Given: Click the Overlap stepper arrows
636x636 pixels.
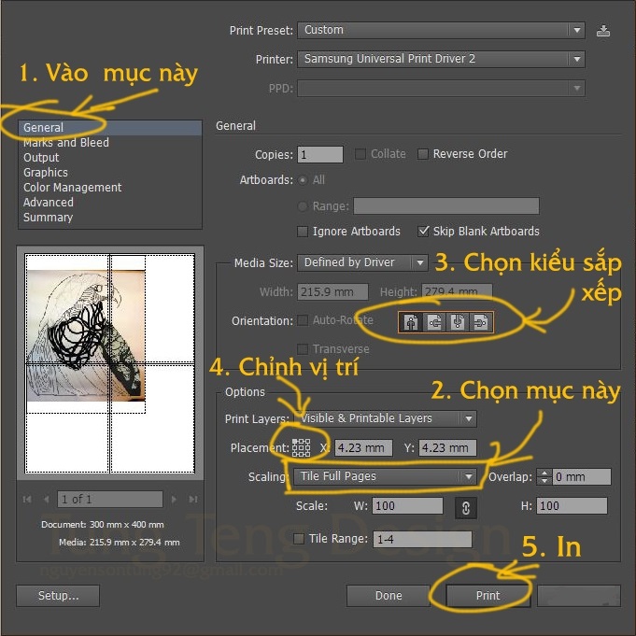Looking at the screenshot, I should (x=544, y=477).
